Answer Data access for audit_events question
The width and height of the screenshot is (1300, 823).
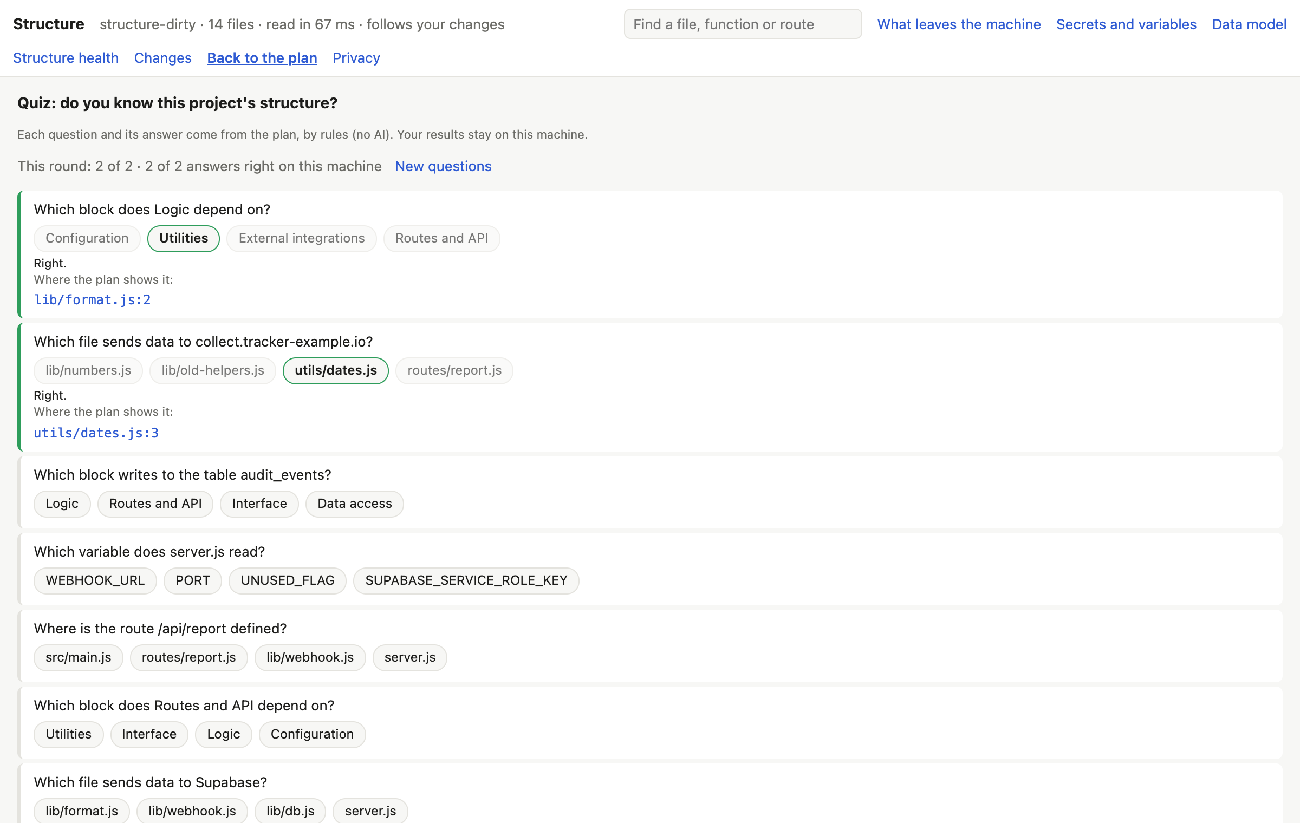pyautogui.click(x=355, y=504)
